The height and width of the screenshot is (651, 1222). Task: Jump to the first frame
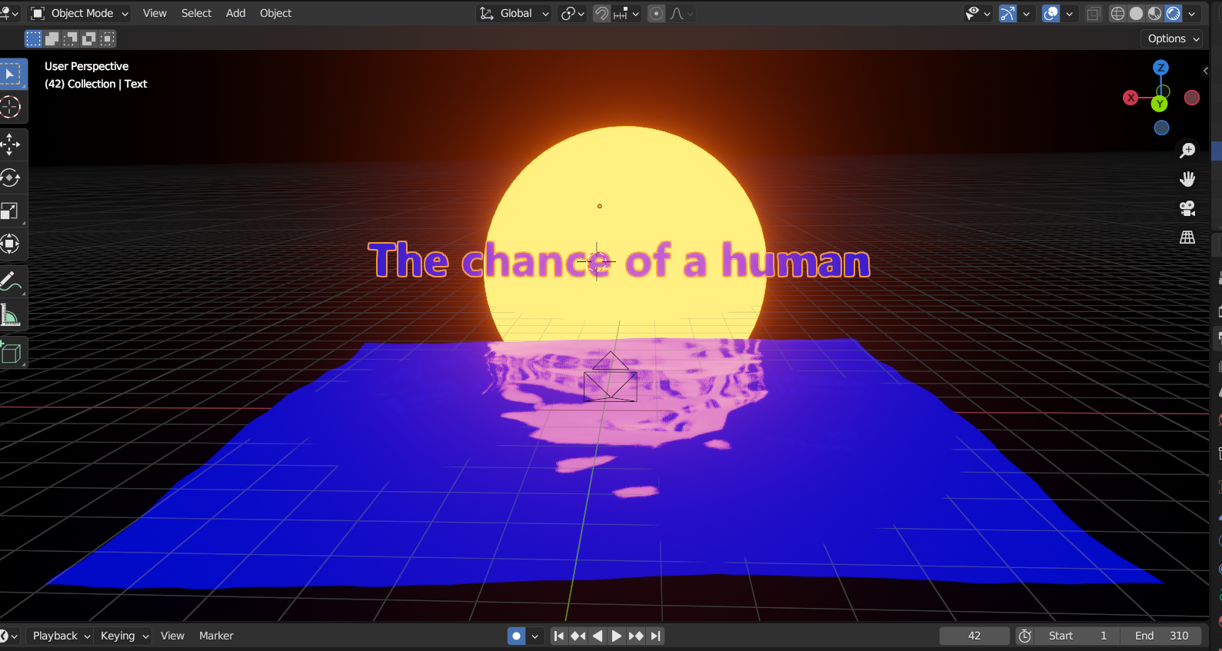559,636
